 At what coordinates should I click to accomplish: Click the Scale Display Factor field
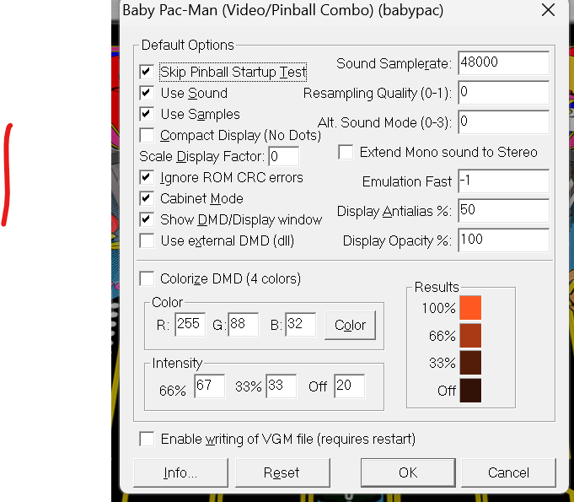284,156
